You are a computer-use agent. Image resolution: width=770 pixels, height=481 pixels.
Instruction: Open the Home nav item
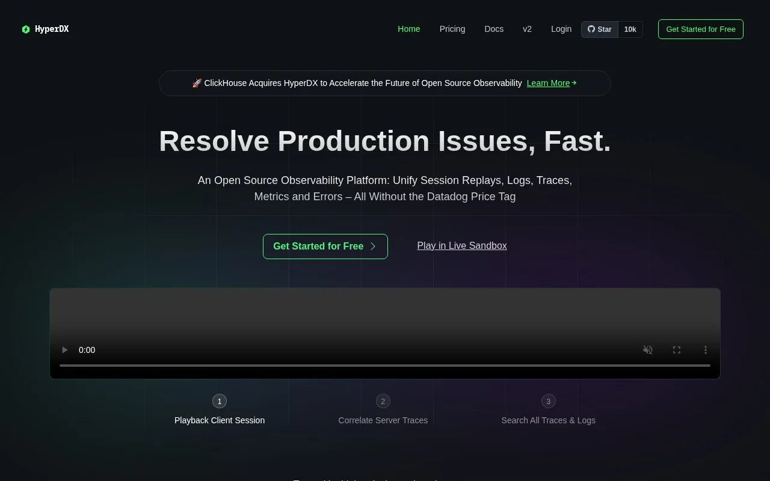pyautogui.click(x=409, y=29)
